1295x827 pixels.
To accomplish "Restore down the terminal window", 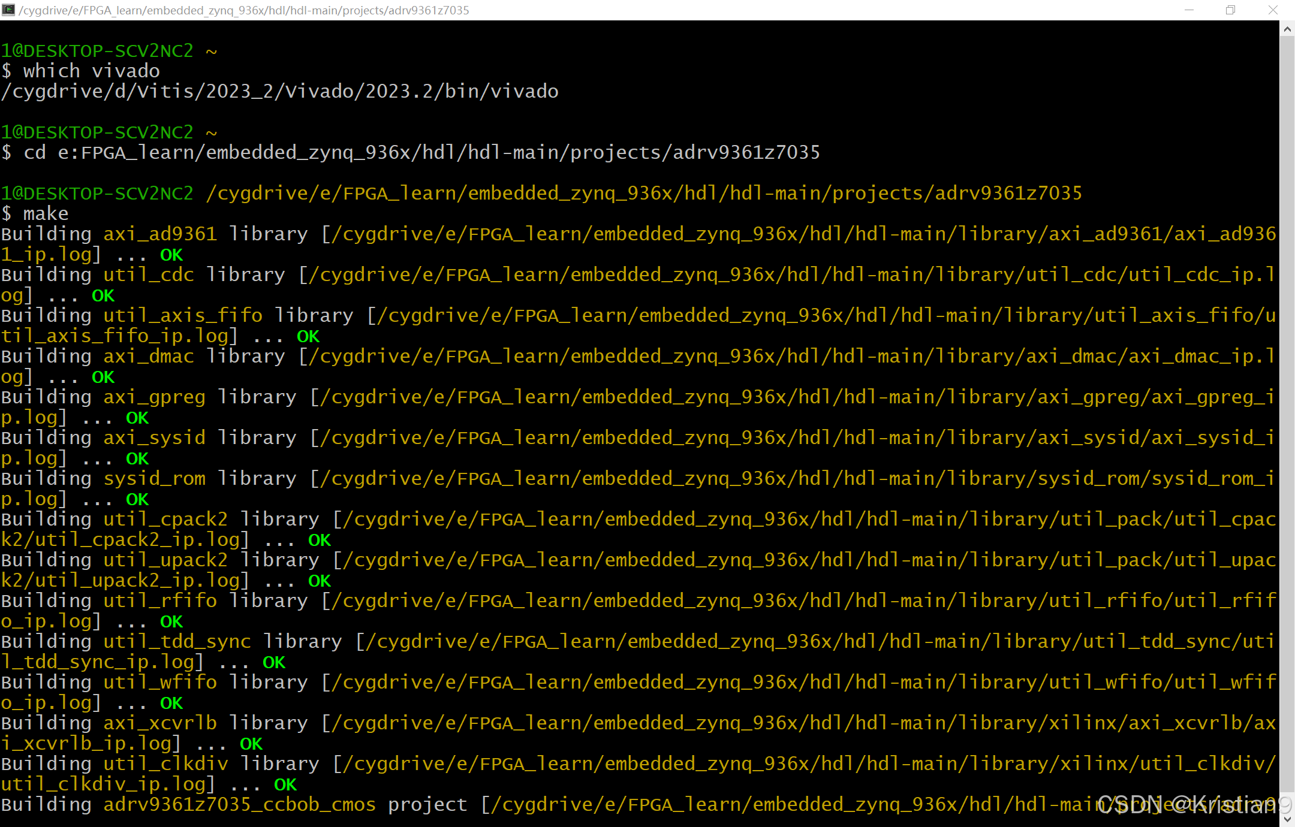I will [1231, 10].
